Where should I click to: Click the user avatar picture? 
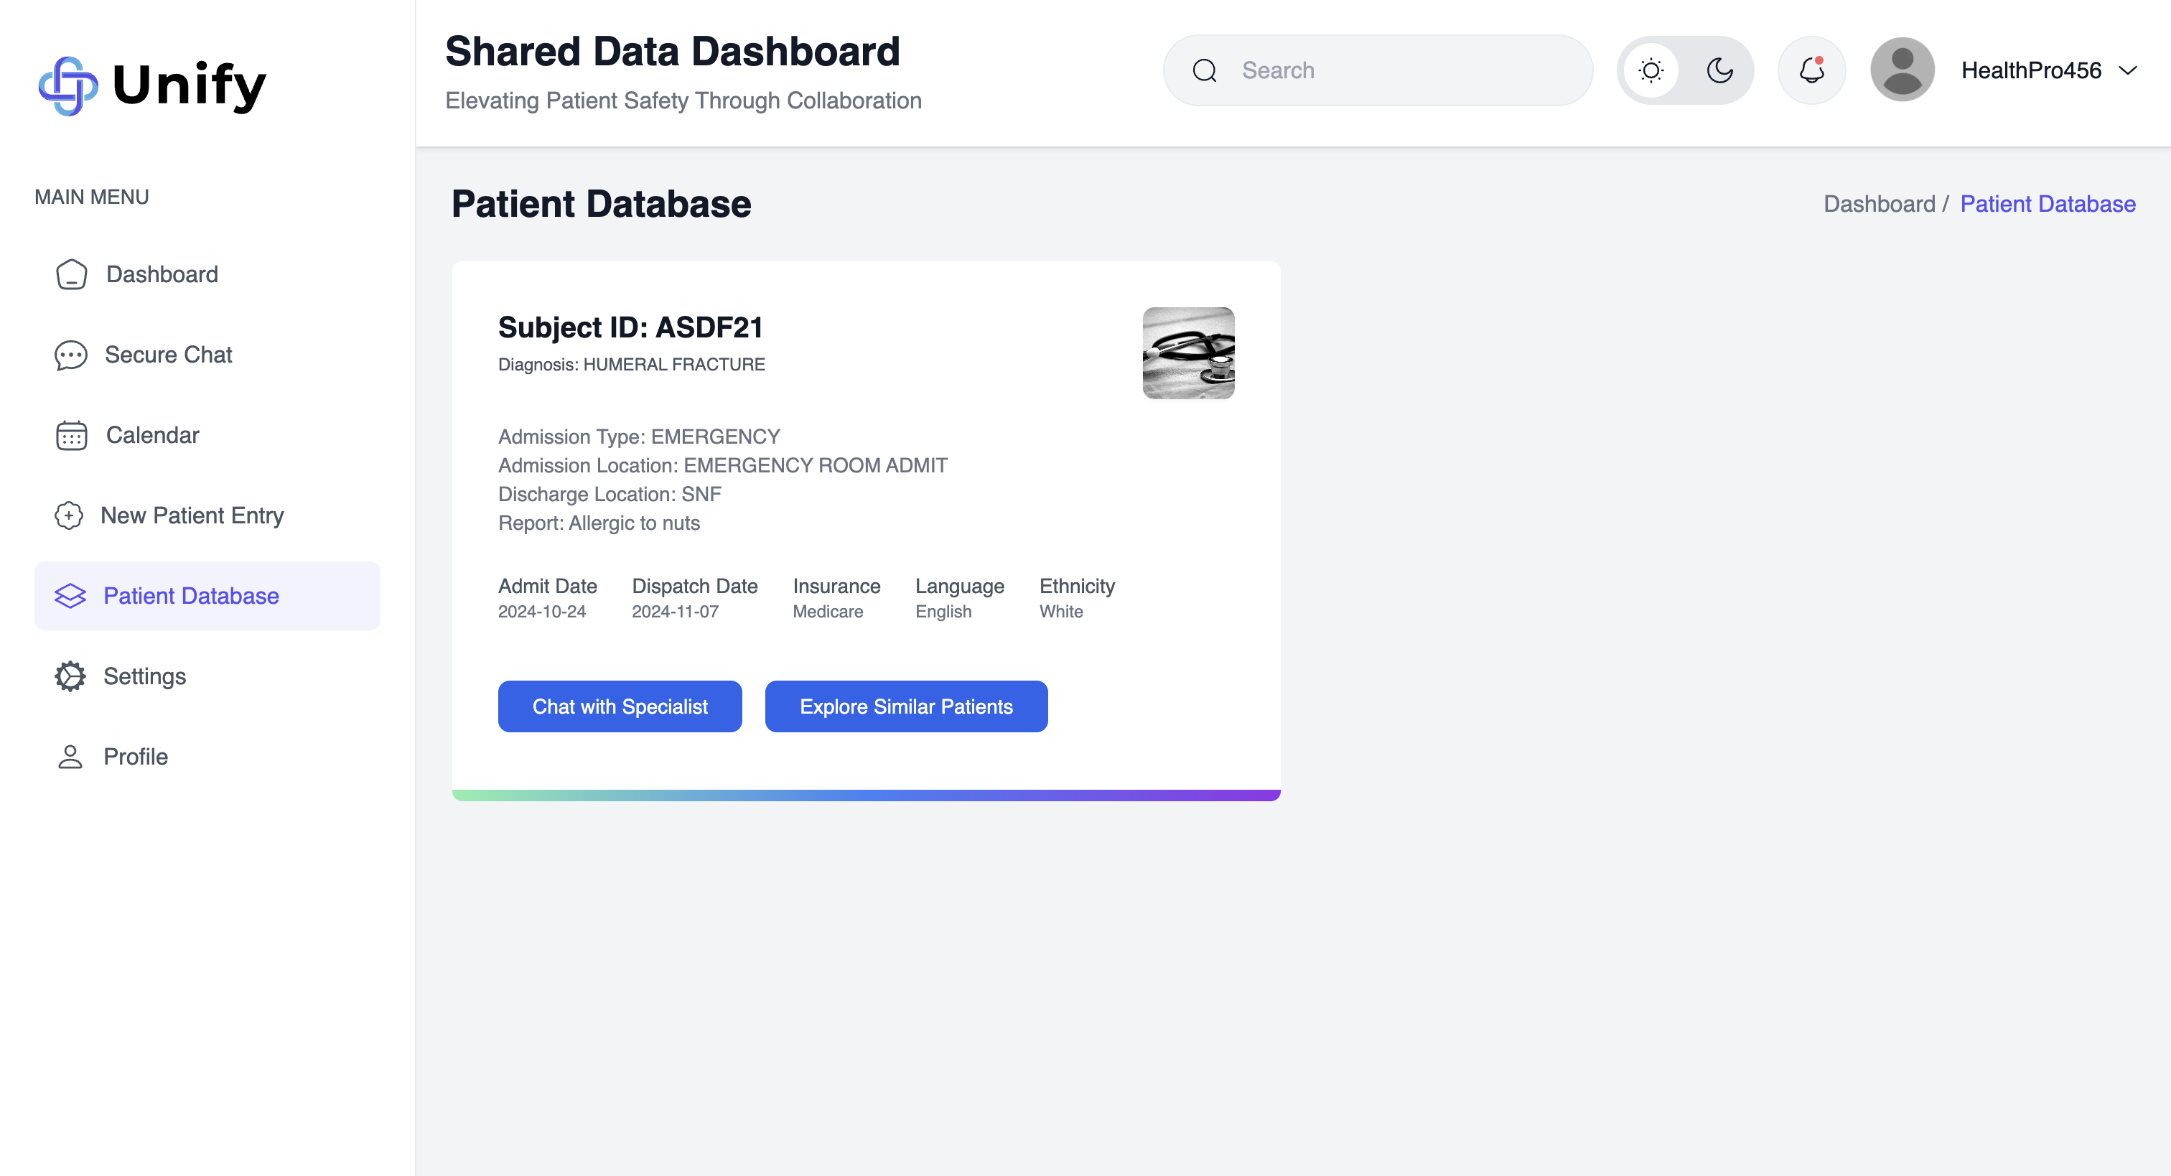click(1901, 70)
